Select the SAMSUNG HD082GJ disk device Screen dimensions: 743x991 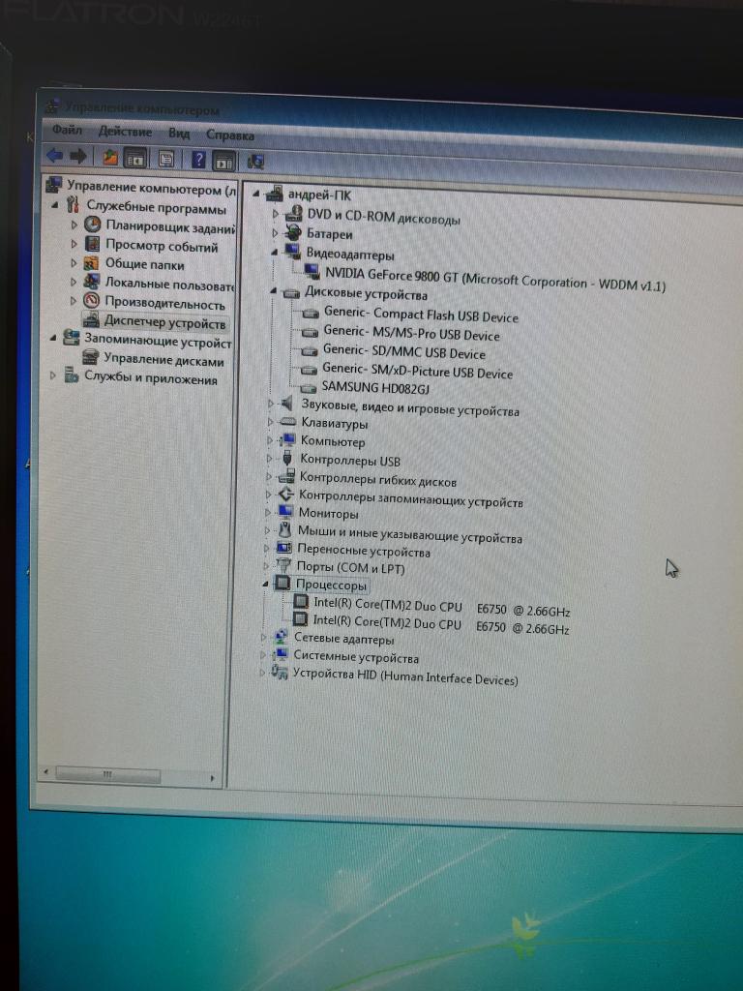point(375,389)
